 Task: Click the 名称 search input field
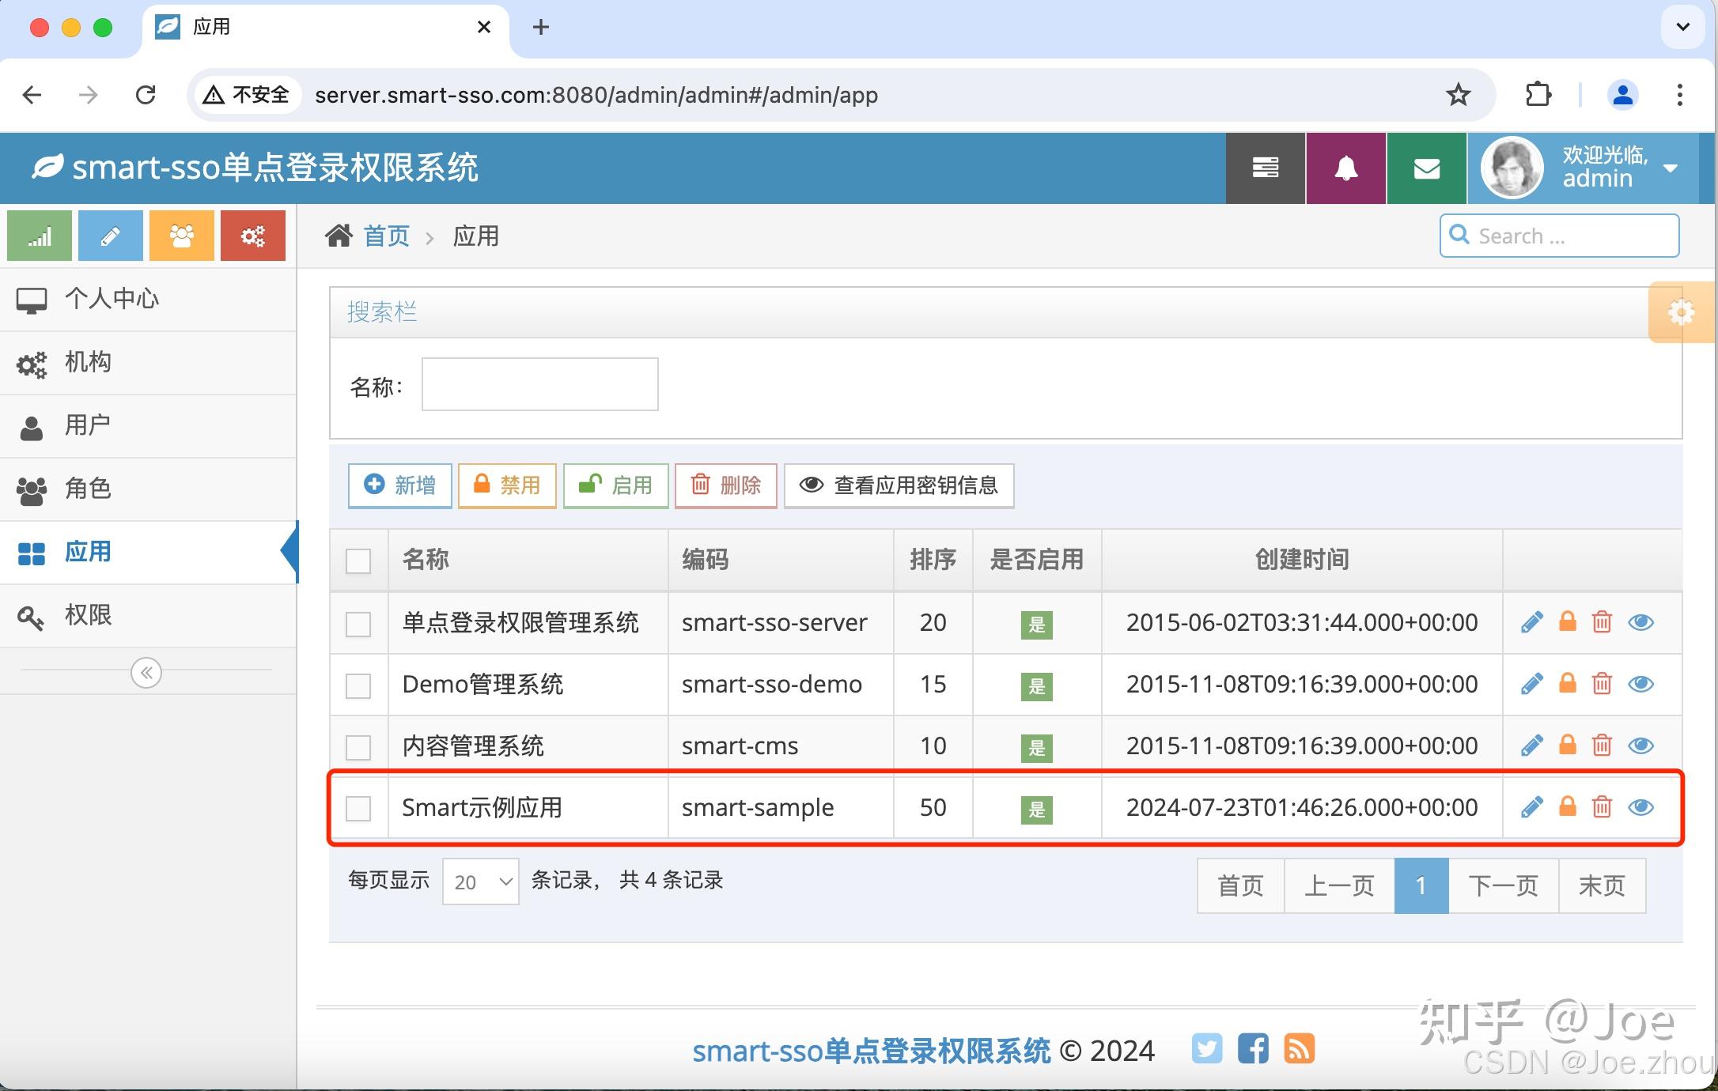(539, 384)
